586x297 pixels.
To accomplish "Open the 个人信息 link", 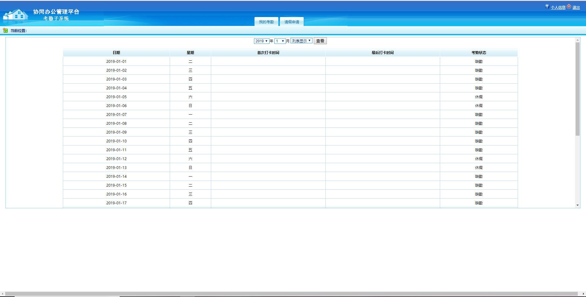I will (558, 8).
